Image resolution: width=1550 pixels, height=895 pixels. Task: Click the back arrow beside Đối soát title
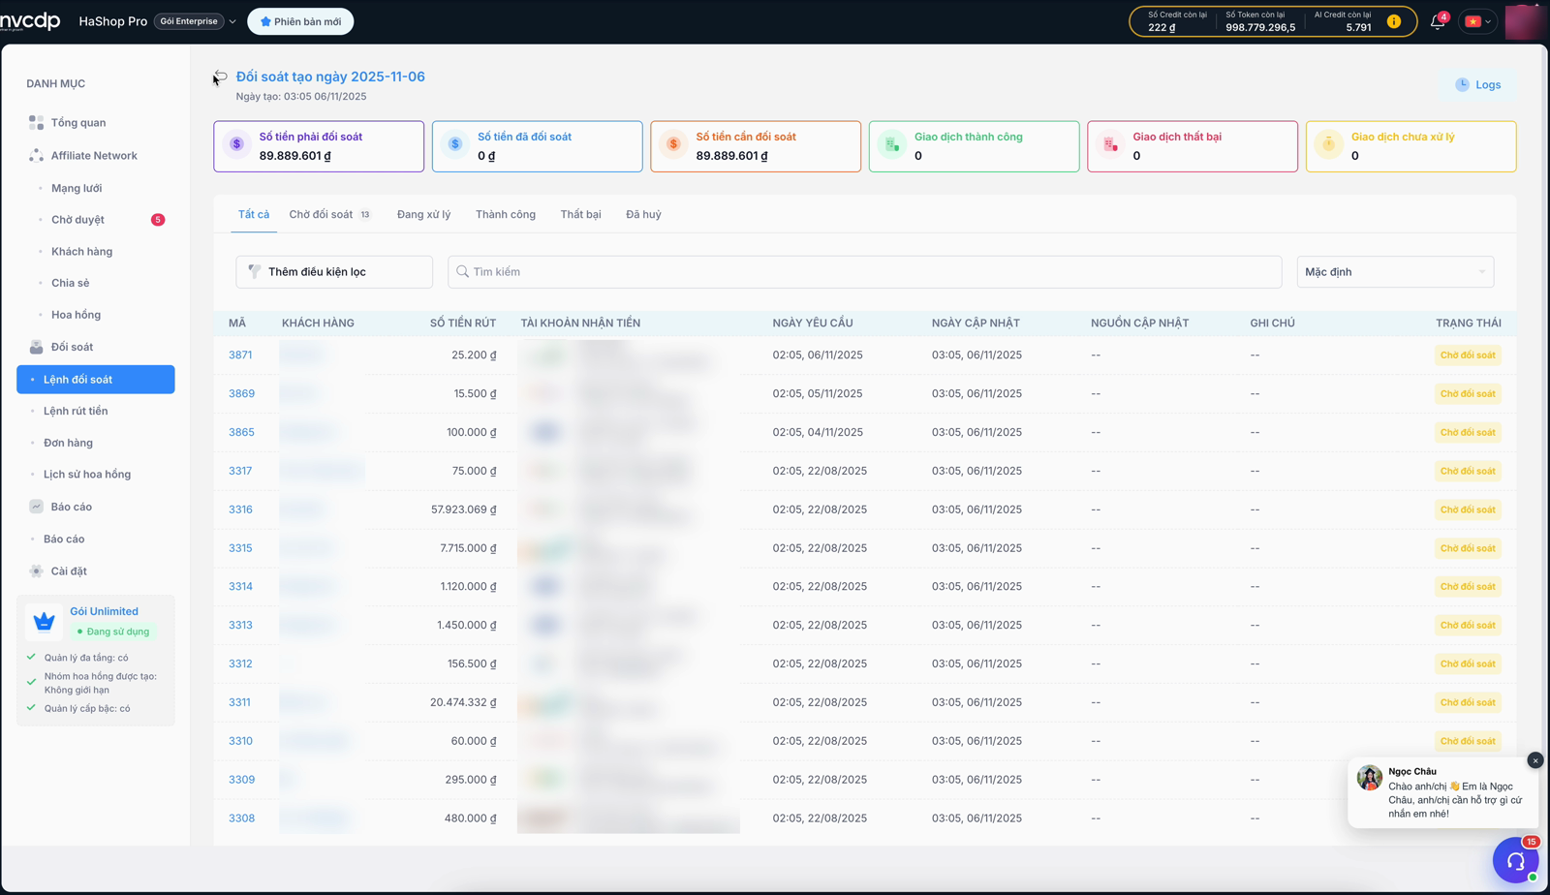point(221,77)
